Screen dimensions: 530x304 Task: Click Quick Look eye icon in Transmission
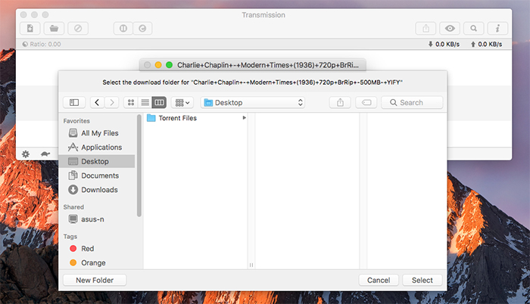450,29
